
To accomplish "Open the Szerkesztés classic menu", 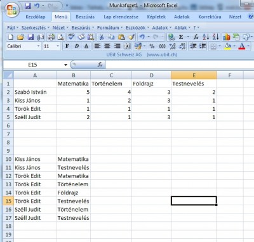I will tap(36, 28).
